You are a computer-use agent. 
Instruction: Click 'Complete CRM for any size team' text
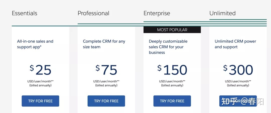(x=104, y=44)
